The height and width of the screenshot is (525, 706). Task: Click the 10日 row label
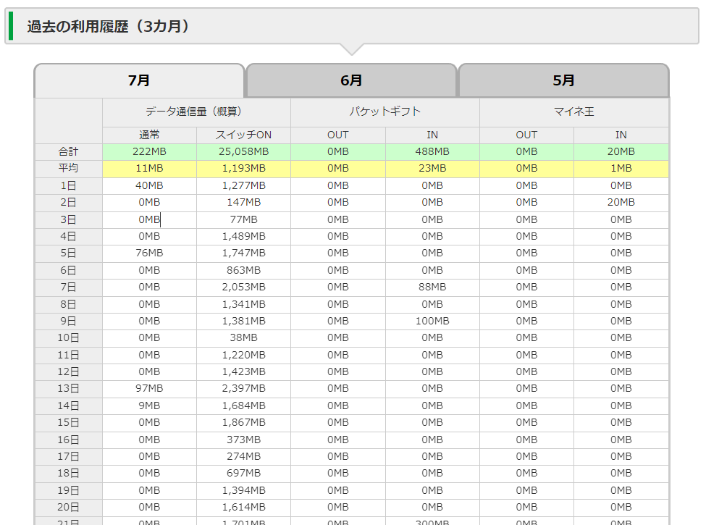(69, 337)
